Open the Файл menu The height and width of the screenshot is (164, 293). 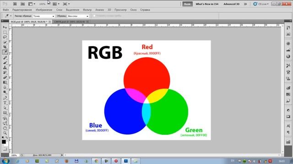pos(6,10)
